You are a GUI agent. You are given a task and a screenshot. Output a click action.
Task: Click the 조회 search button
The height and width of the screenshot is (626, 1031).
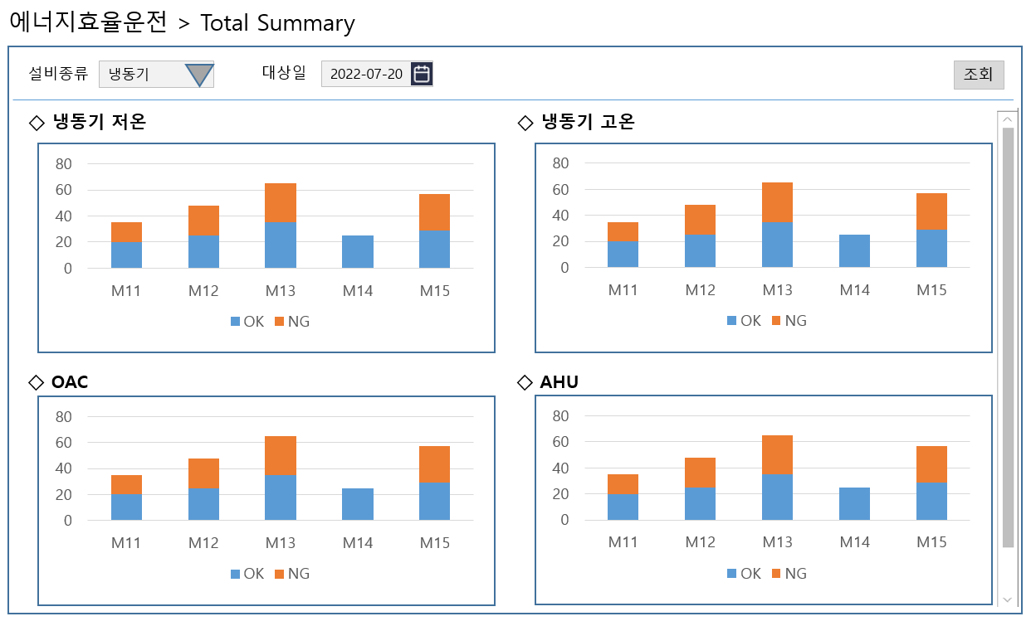[978, 75]
